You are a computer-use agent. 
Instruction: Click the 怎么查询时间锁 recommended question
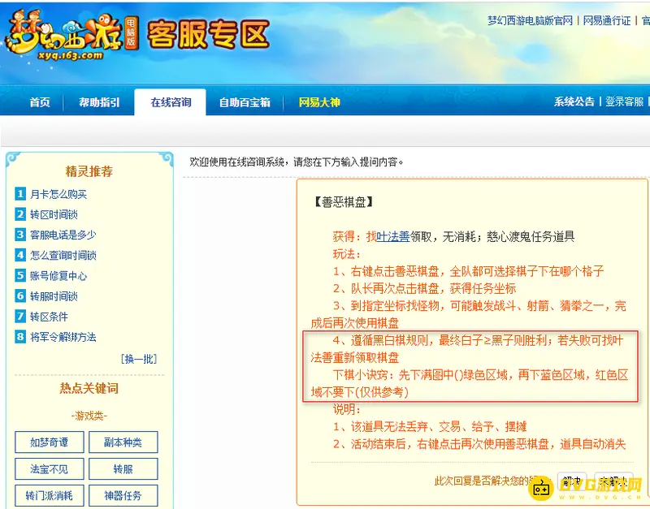63,255
